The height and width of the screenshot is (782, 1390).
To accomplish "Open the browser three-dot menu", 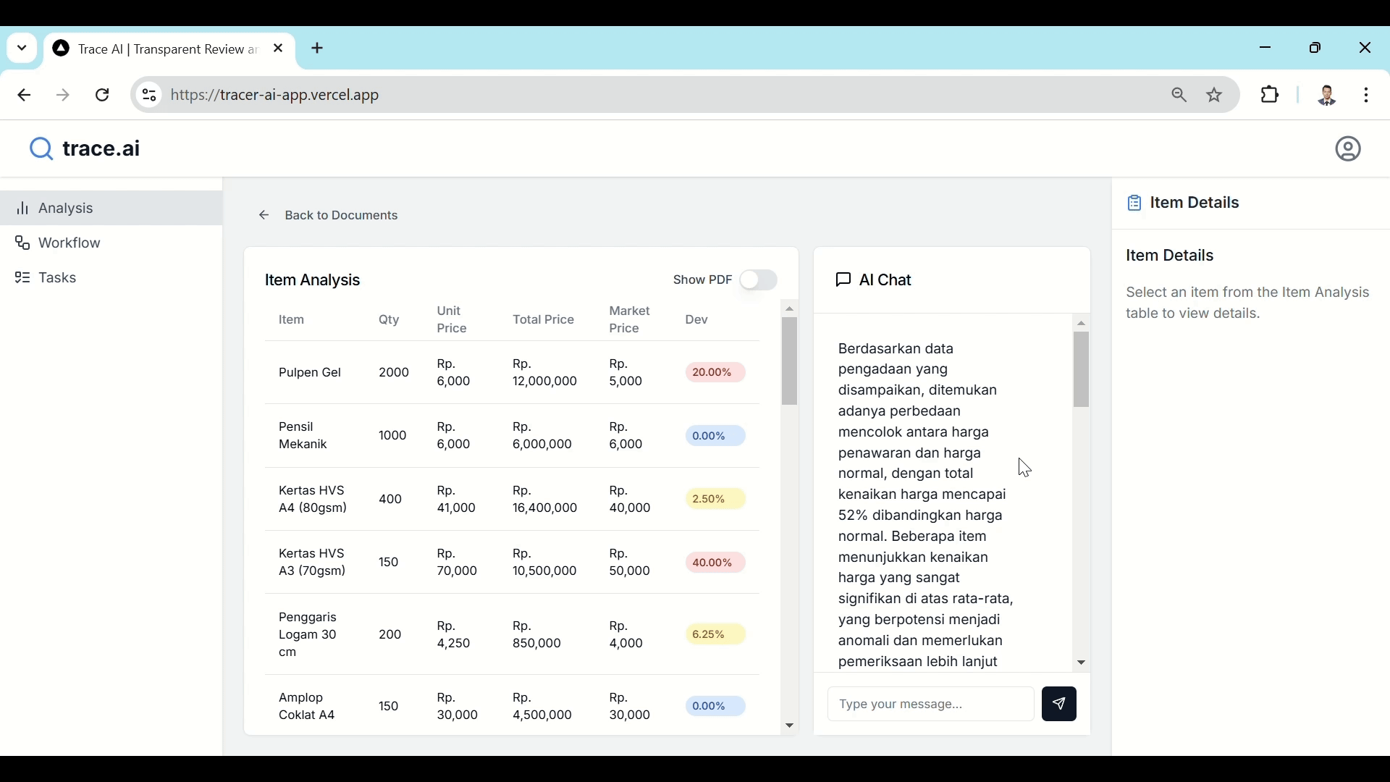I will 1367,95.
